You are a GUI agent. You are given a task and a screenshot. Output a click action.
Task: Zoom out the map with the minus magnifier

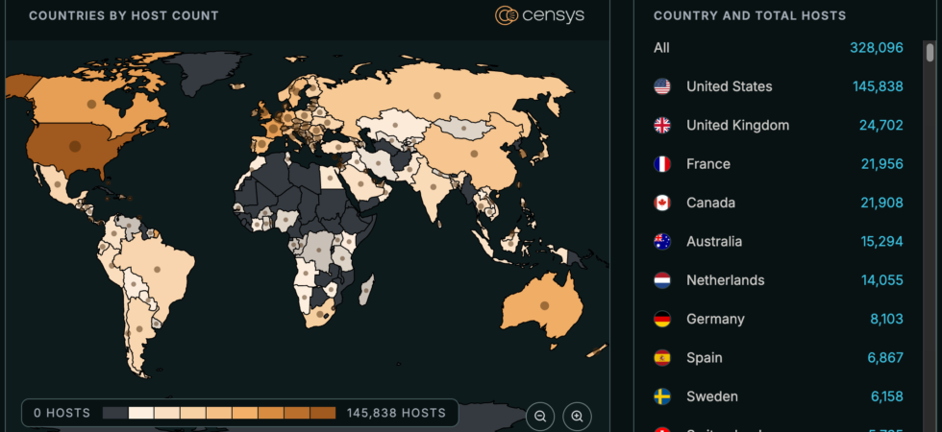point(540,417)
